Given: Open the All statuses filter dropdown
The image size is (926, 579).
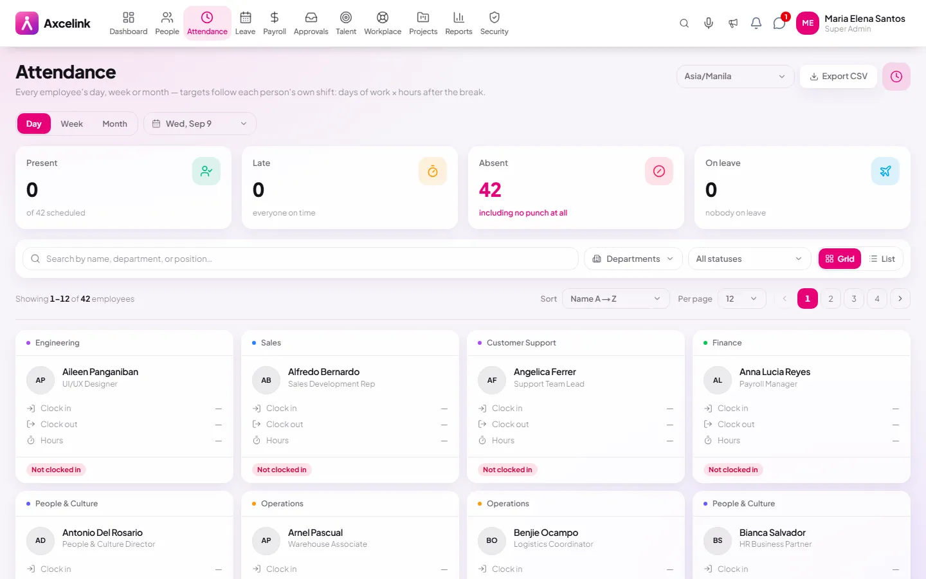Looking at the screenshot, I should (x=750, y=259).
